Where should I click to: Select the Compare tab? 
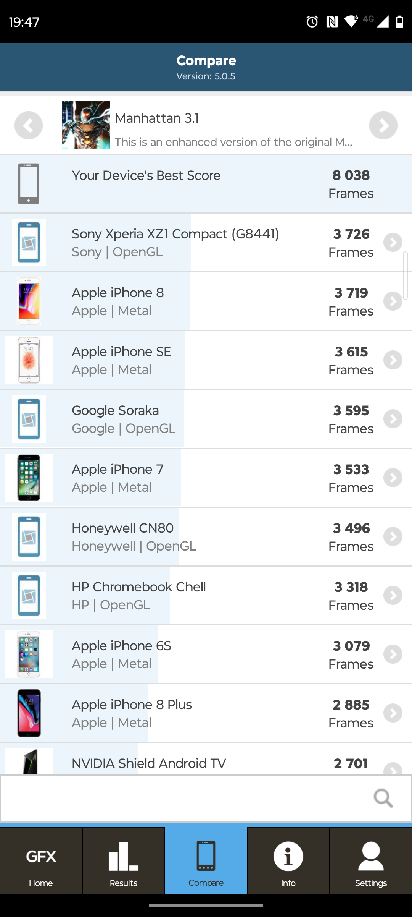[206, 861]
